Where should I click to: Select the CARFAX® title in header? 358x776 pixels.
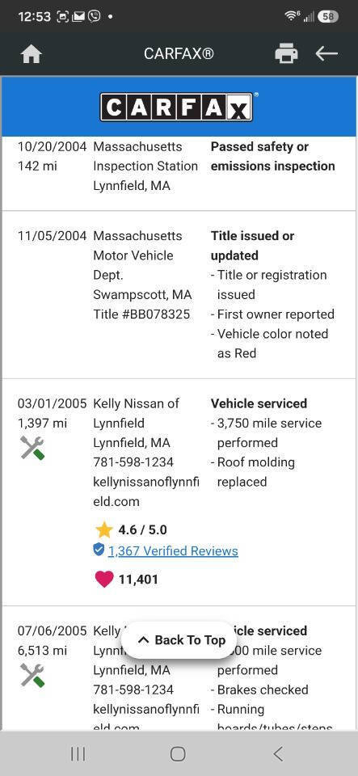tap(179, 53)
